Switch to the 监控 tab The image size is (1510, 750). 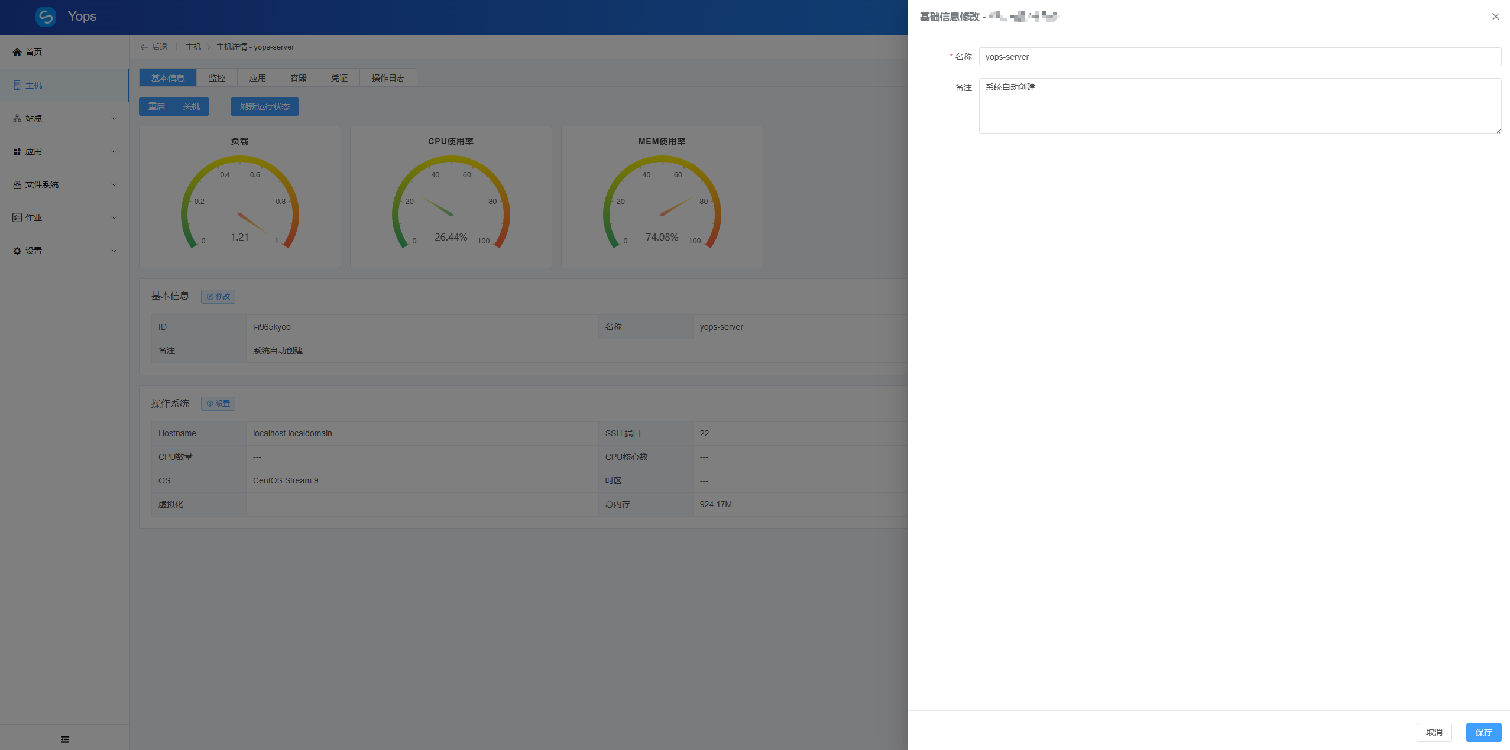[x=217, y=78]
